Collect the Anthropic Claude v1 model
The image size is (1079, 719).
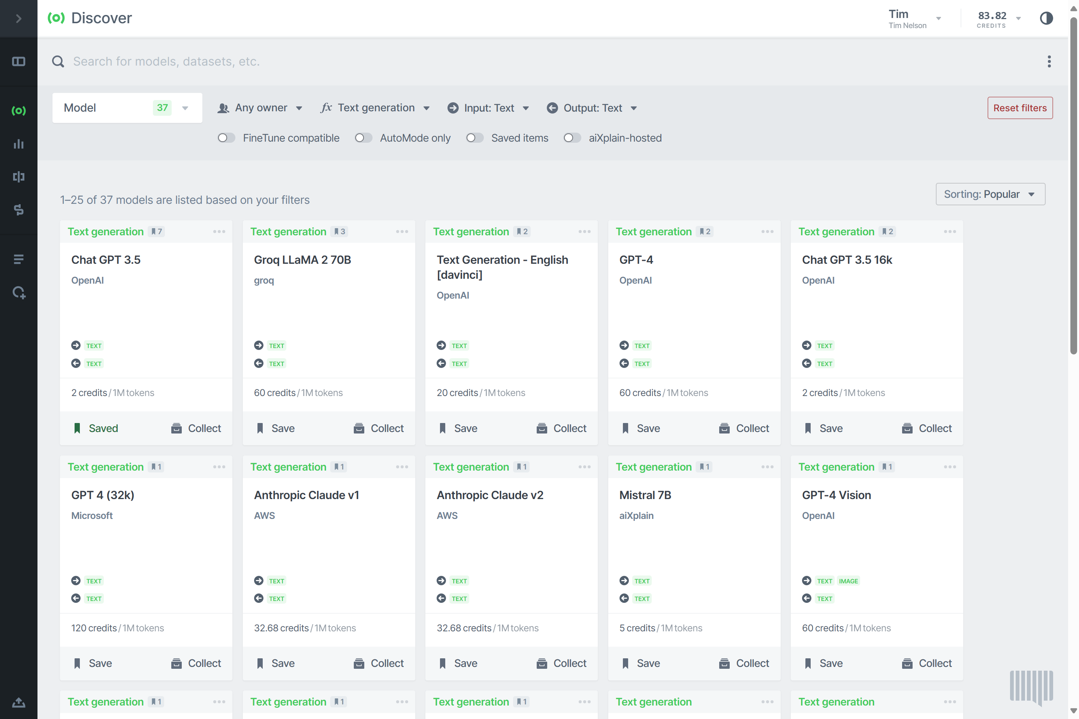pyautogui.click(x=378, y=663)
